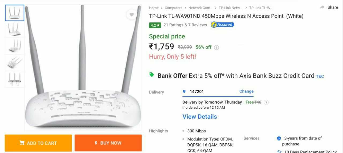The width and height of the screenshot is (343, 153).
Task: Click the delivery charge help question icon
Action: 266,102
